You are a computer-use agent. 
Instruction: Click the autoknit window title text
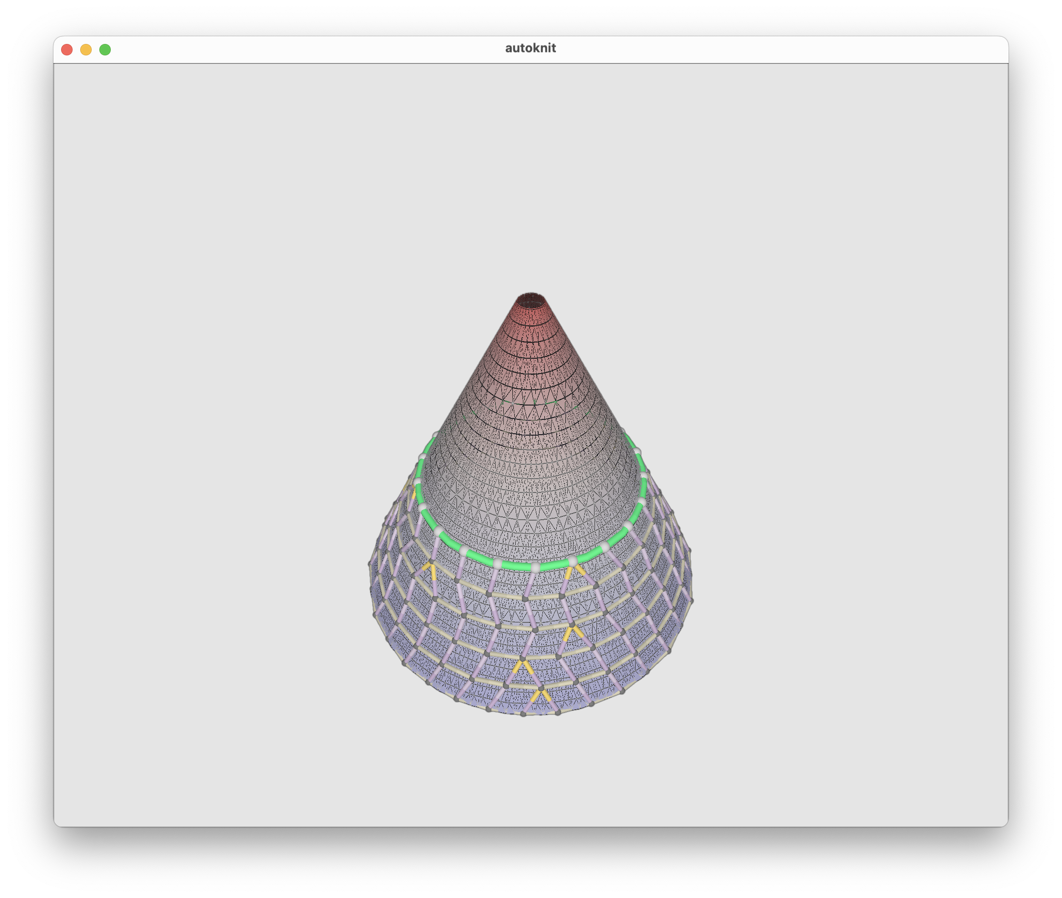(x=530, y=48)
